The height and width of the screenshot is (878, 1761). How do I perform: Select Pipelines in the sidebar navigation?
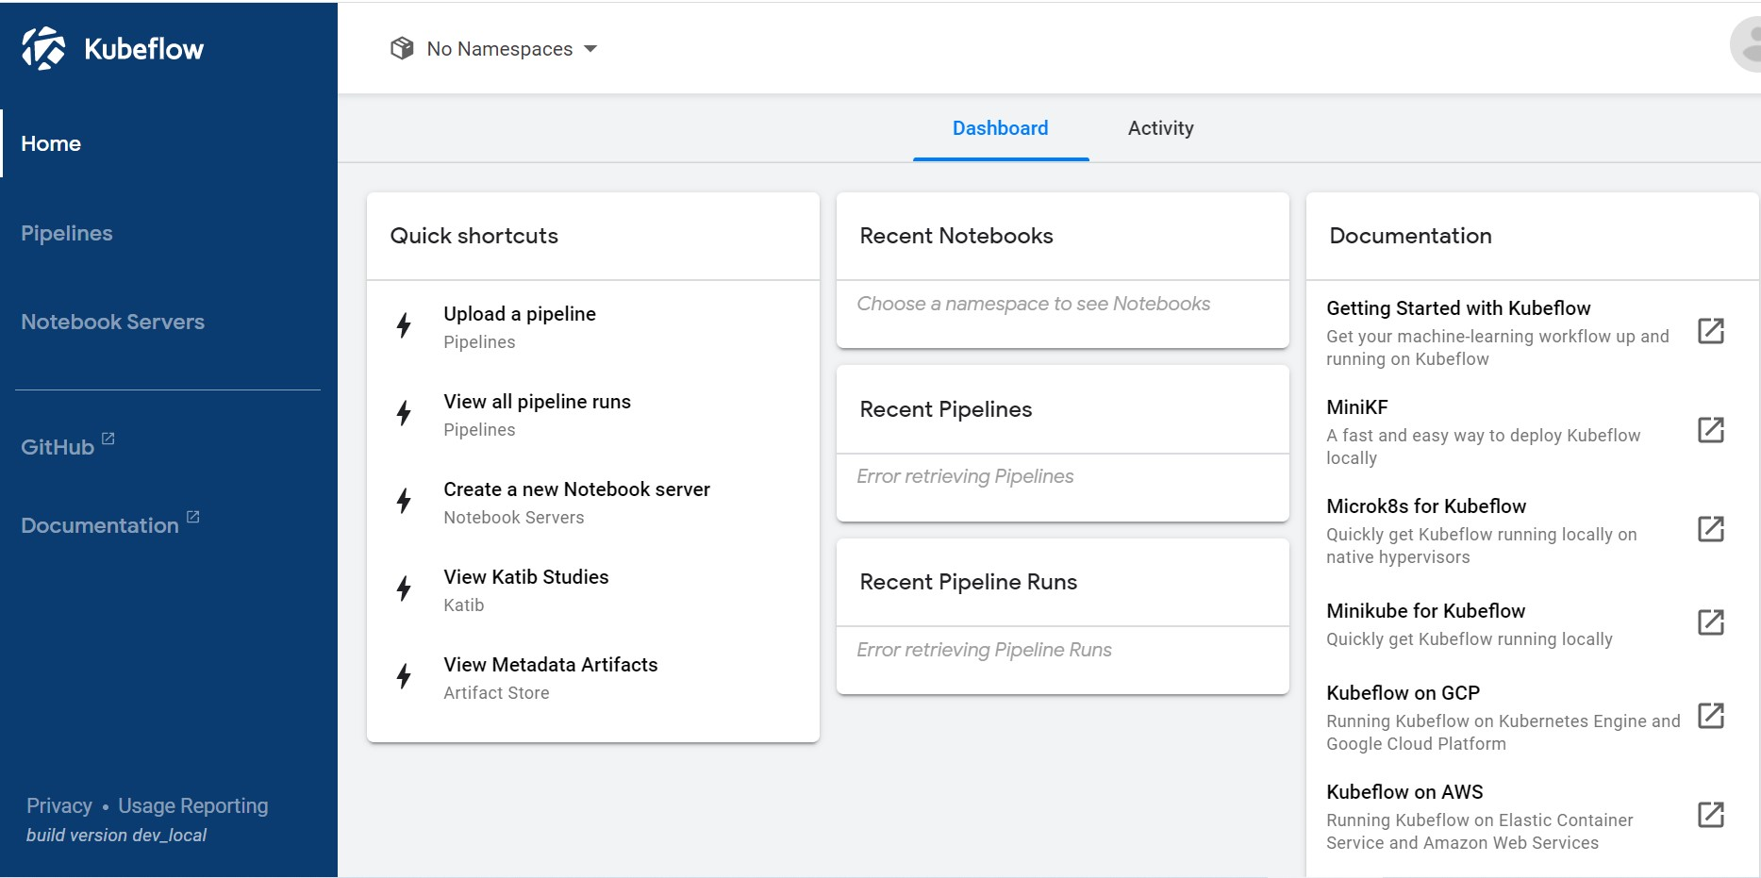coord(66,233)
